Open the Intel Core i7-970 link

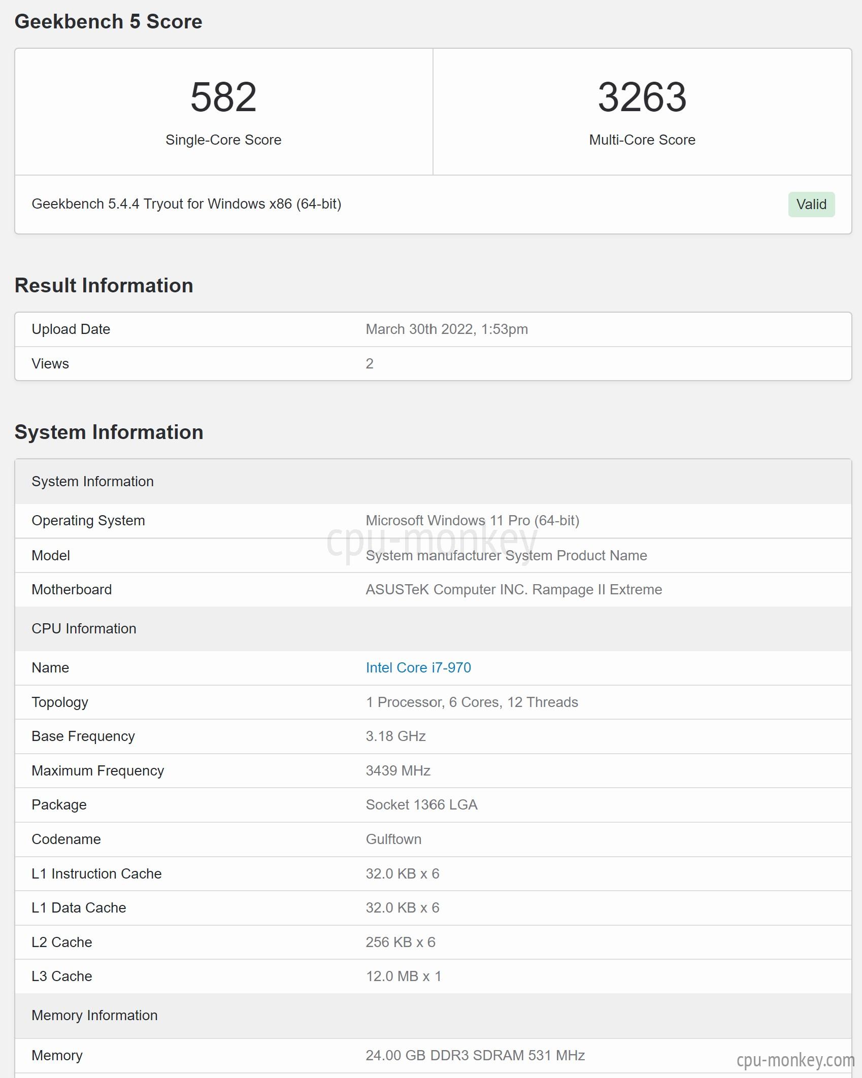(x=418, y=667)
